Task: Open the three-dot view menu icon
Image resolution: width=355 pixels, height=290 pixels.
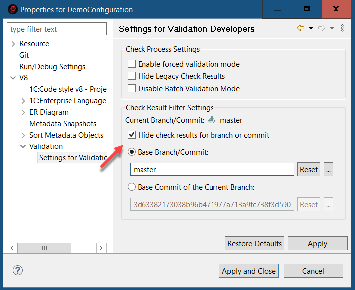Action: (x=342, y=28)
